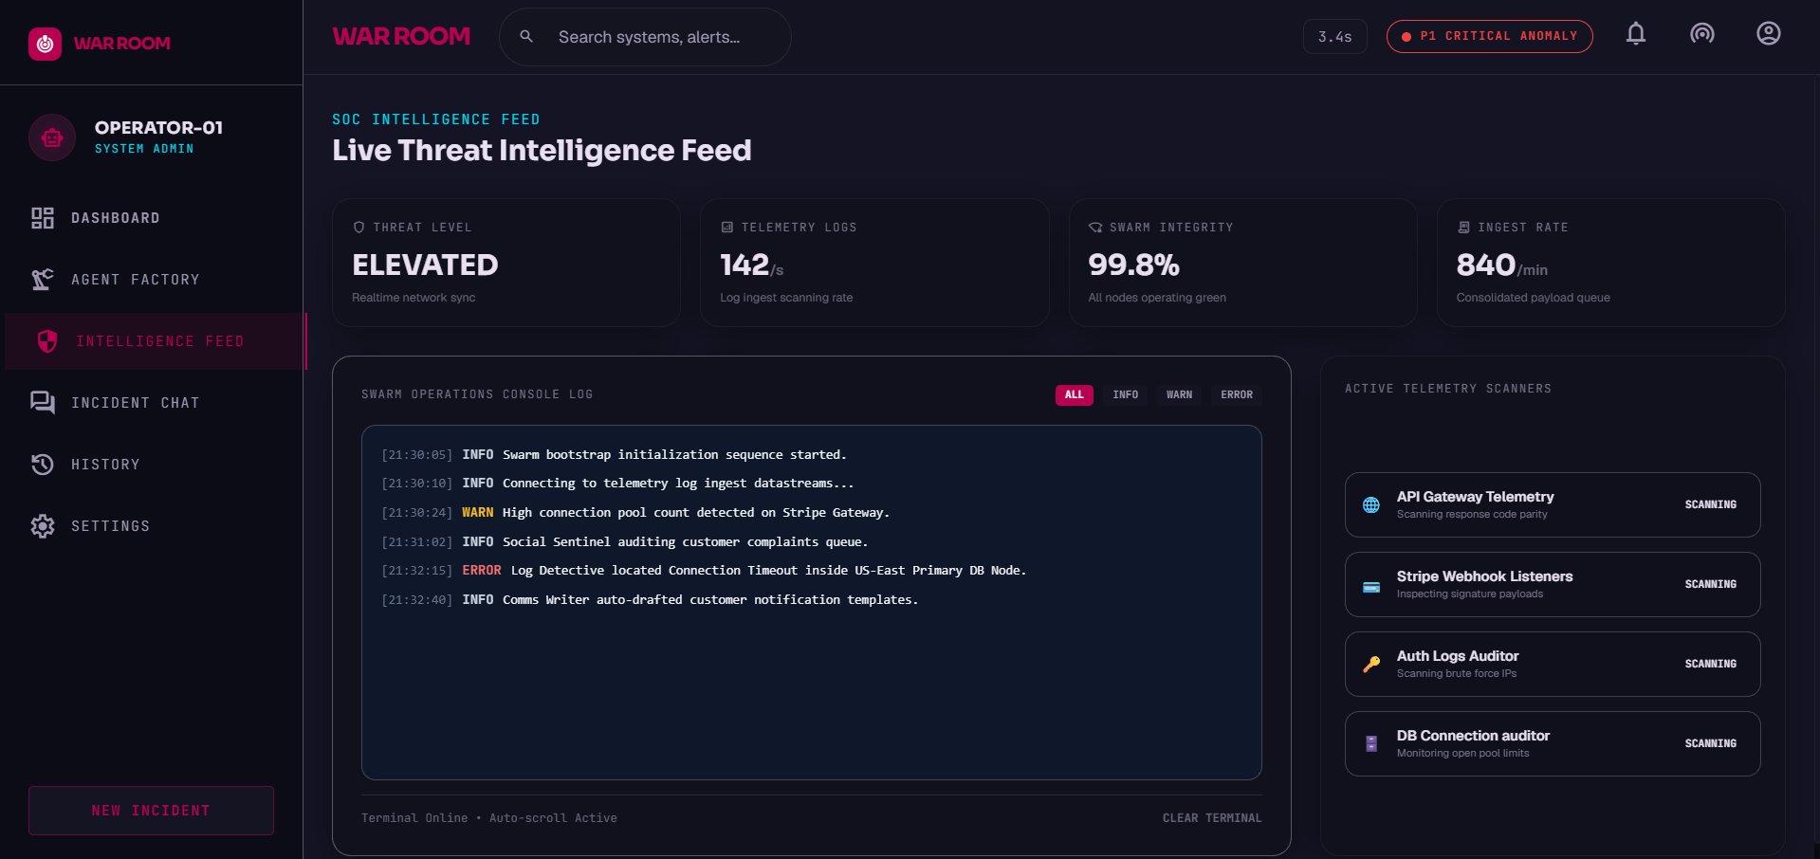Click the New Incident button
This screenshot has height=859, width=1820.
point(151,811)
